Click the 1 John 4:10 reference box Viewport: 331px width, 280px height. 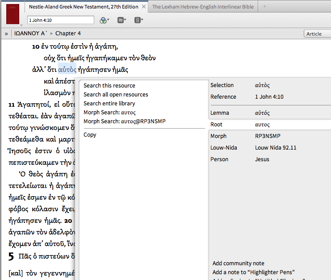pyautogui.click(x=60, y=20)
